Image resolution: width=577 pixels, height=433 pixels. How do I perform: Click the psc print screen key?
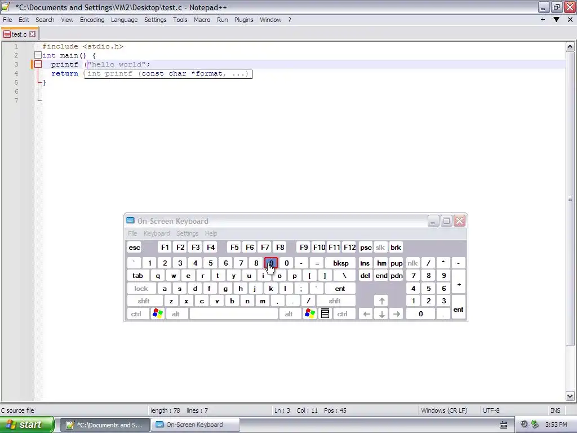coord(366,248)
